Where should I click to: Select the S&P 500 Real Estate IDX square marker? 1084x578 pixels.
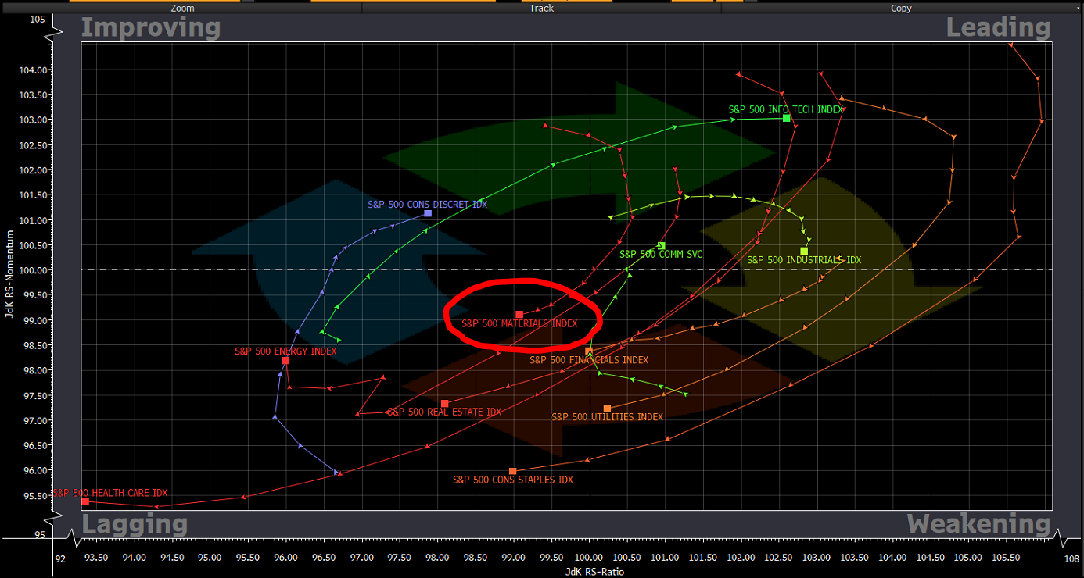click(445, 404)
